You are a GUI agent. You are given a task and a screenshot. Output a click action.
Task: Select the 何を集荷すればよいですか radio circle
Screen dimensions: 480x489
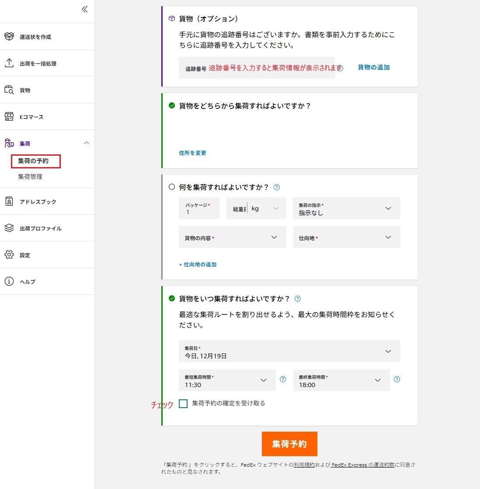[172, 187]
